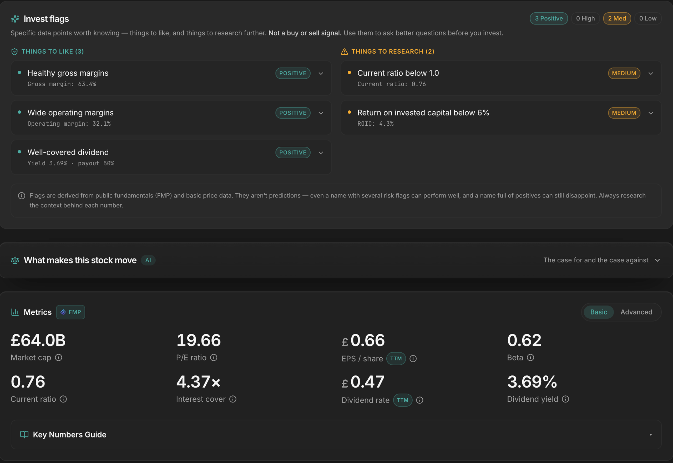The width and height of the screenshot is (673, 463).
Task: Click 'Yield 3.69% · payout 50%' text
Action: tap(71, 163)
